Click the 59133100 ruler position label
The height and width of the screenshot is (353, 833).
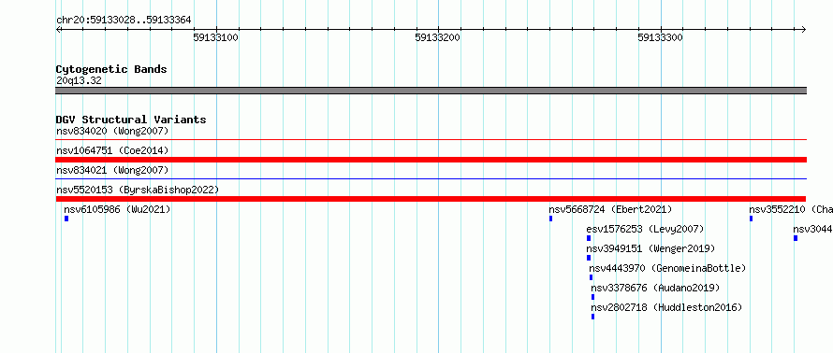coord(215,37)
